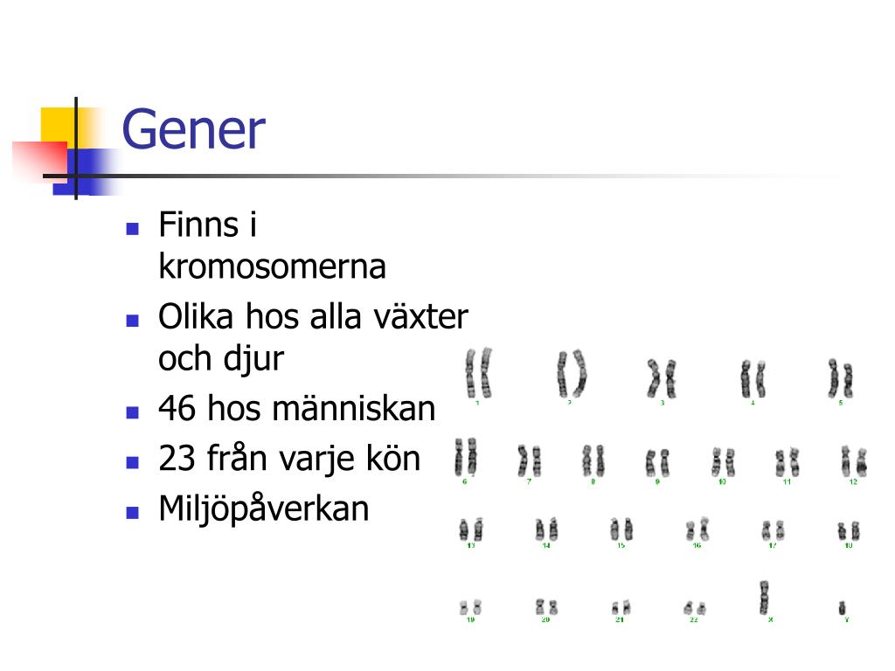The image size is (895, 671).
Task: Select chromosome pair 3 image
Action: [662, 378]
